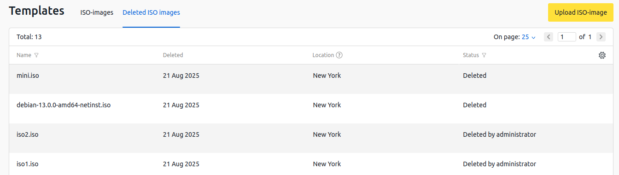This screenshot has height=175, width=619.
Task: Edit the page number input field
Action: point(567,37)
